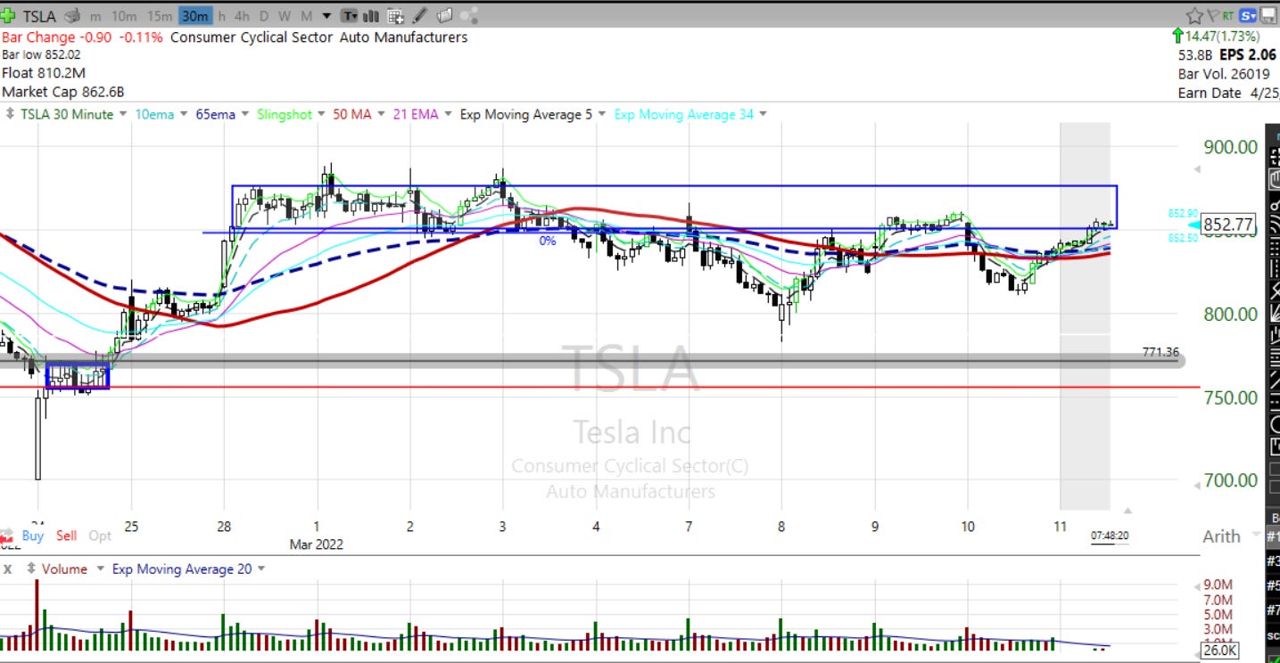Viewport: 1280px width, 663px height.
Task: Switch chart to Monthly 'M' timeframe
Action: 306,16
